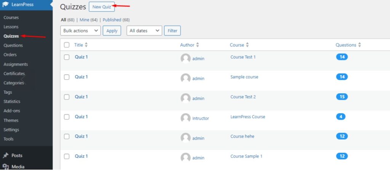
Task: Click the Posts pin icon
Action: [x=6, y=155]
